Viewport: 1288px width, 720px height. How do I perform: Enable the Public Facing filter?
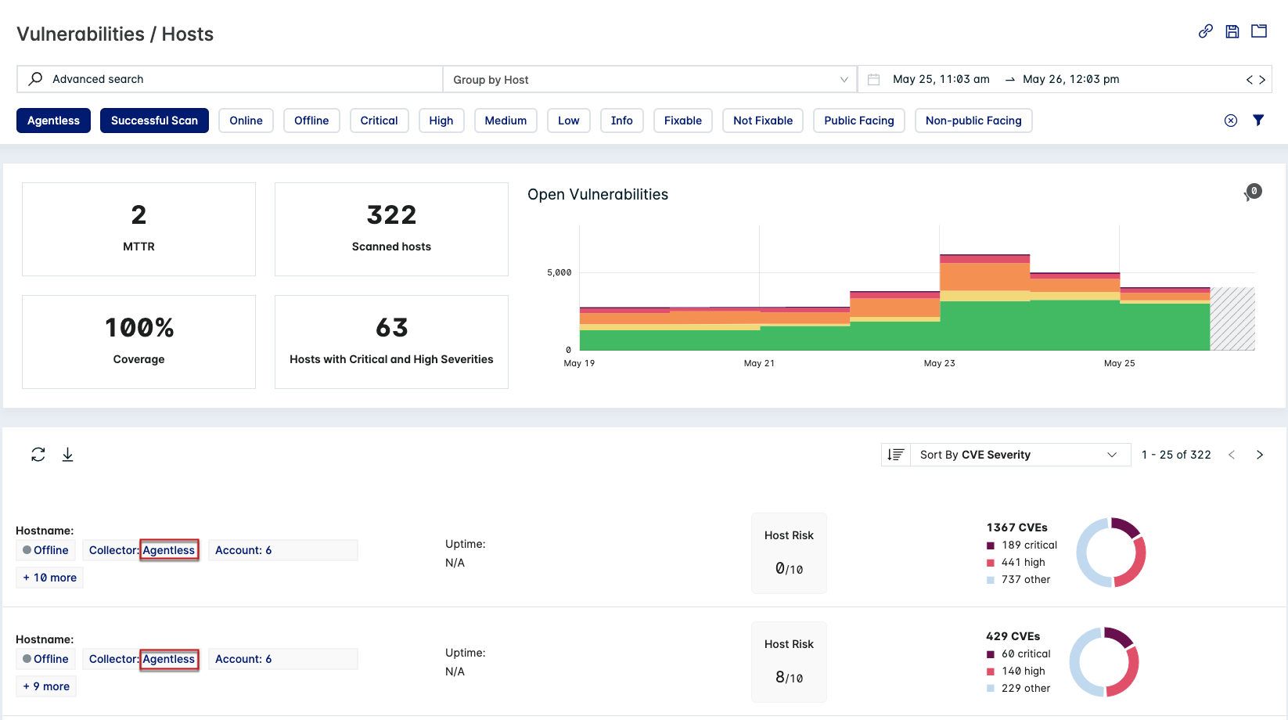(858, 120)
